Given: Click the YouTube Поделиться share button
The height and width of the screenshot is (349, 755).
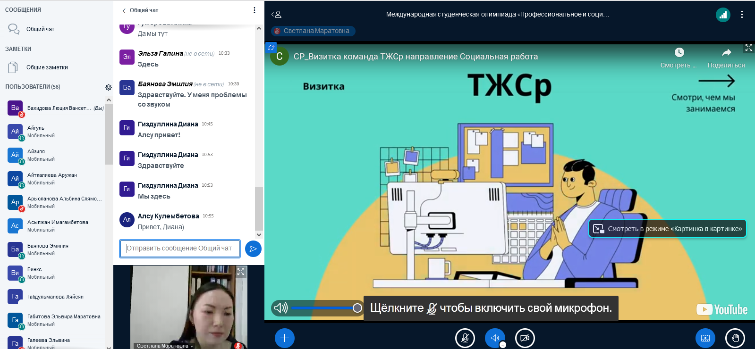Looking at the screenshot, I should point(726,58).
